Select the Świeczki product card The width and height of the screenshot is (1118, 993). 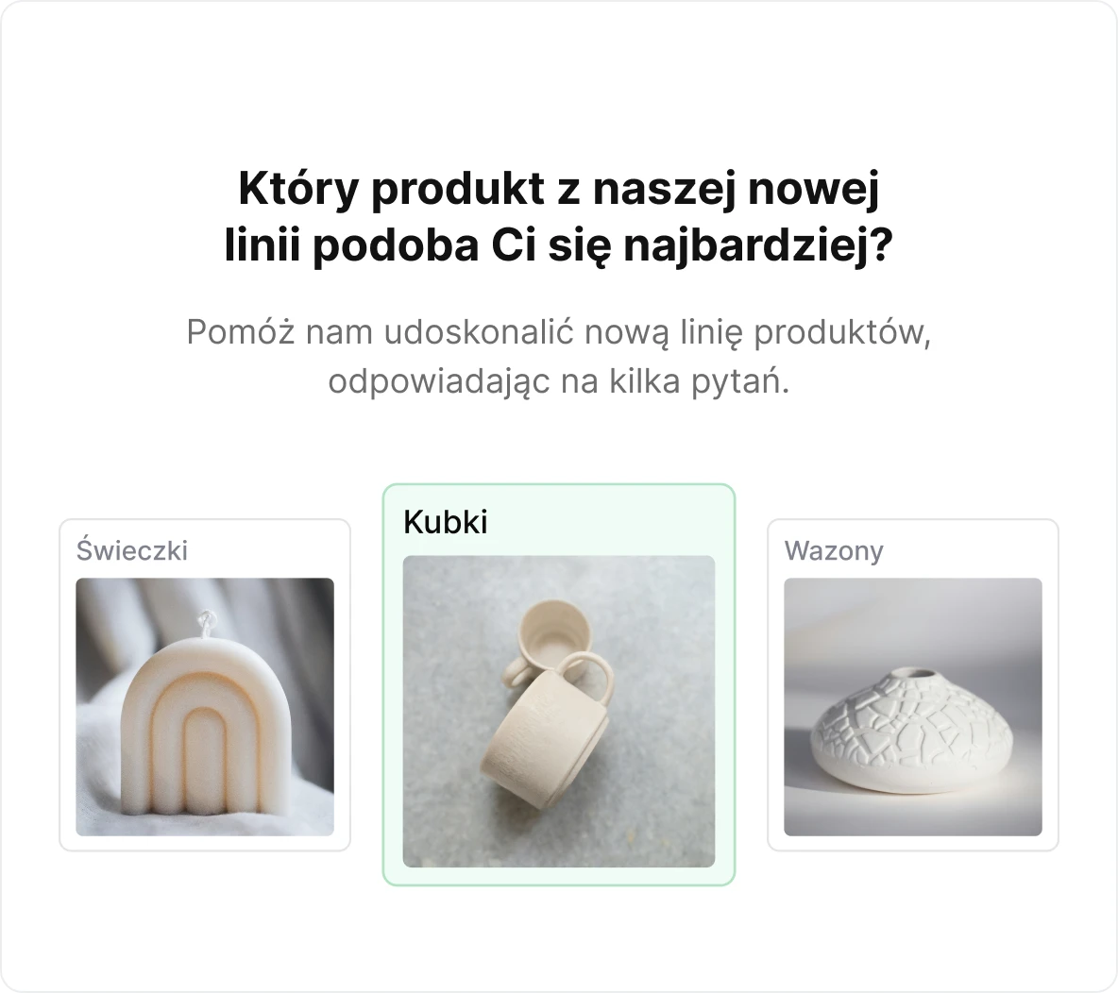pyautogui.click(x=205, y=685)
